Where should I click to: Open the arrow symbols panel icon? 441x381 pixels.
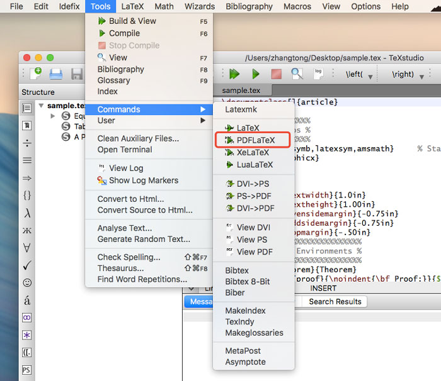27,178
